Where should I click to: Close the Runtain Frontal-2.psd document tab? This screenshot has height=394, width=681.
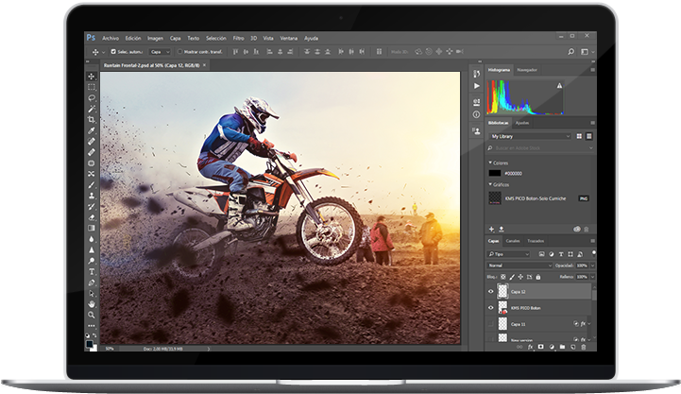tap(204, 65)
